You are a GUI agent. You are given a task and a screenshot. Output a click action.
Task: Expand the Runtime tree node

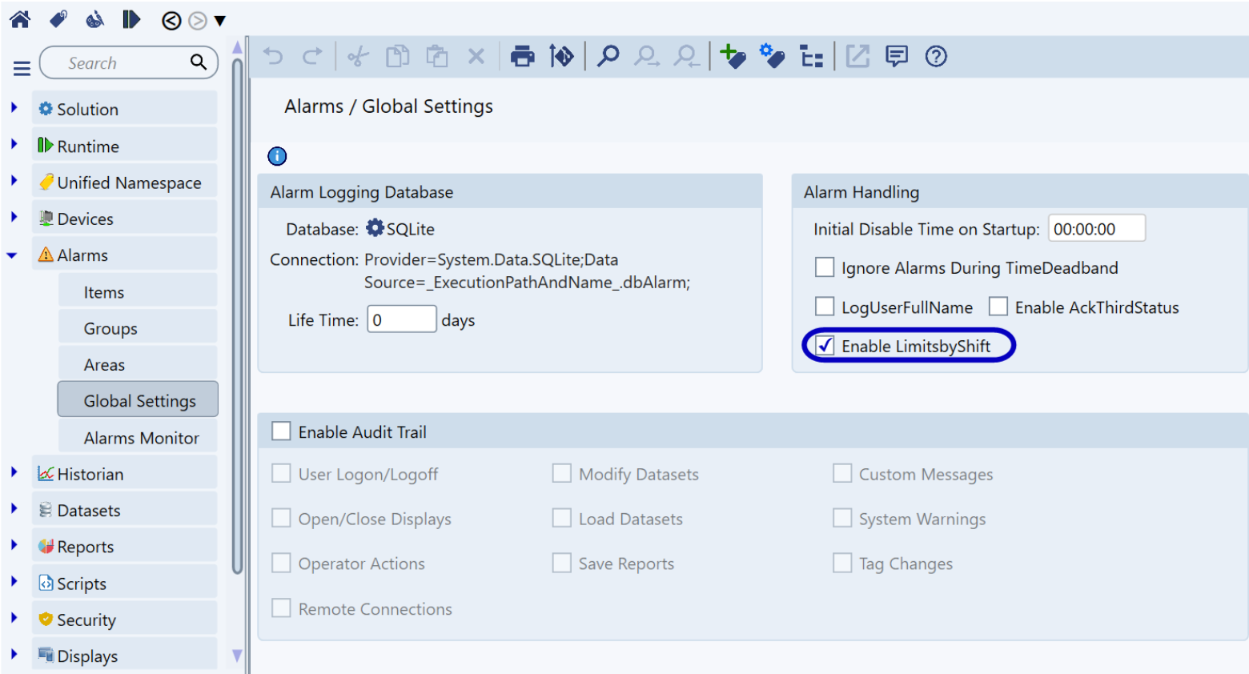(14, 144)
